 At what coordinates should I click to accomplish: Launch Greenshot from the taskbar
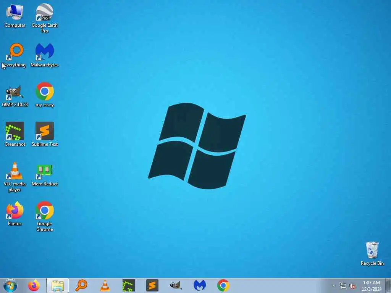(129, 285)
